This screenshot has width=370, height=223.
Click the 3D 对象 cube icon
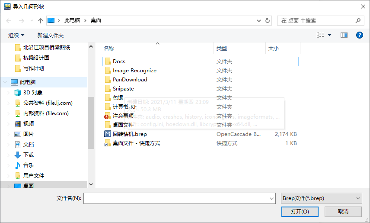(18, 93)
